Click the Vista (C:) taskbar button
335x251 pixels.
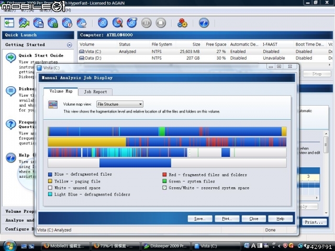(x=216, y=246)
